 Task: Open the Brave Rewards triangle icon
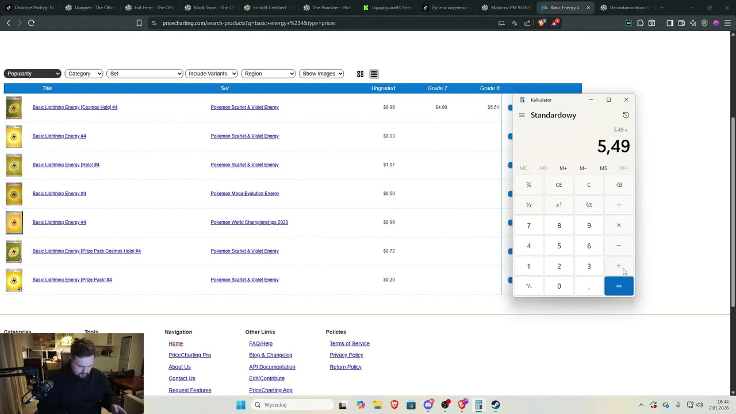click(x=554, y=23)
